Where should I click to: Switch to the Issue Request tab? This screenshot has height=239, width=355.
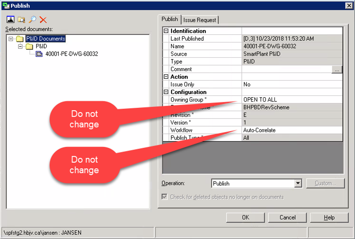[200, 20]
